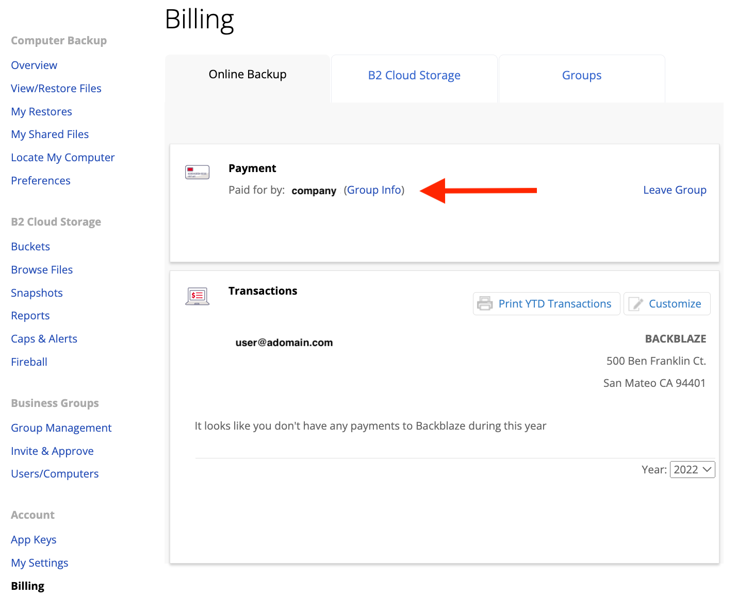Open the Year dropdown showing 2022
This screenshot has height=613, width=737.
click(x=692, y=469)
